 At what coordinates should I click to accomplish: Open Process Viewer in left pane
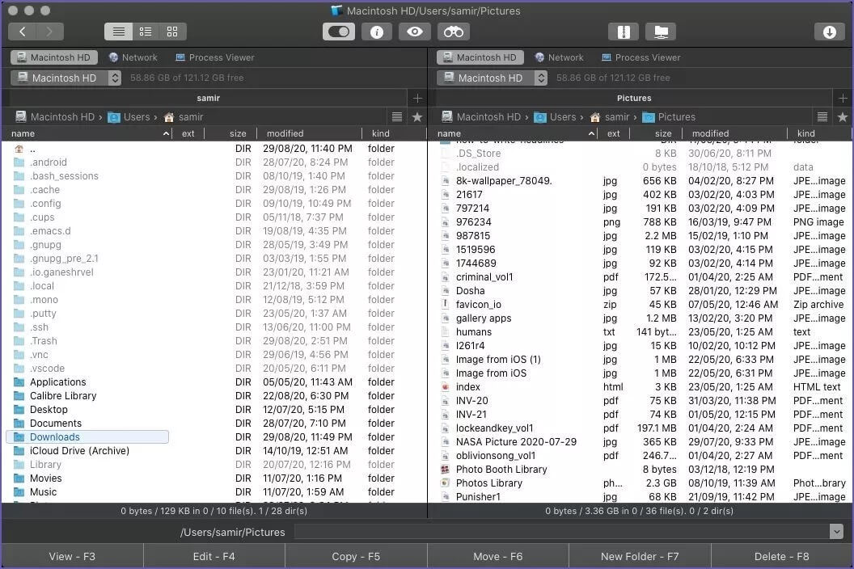[214, 57]
